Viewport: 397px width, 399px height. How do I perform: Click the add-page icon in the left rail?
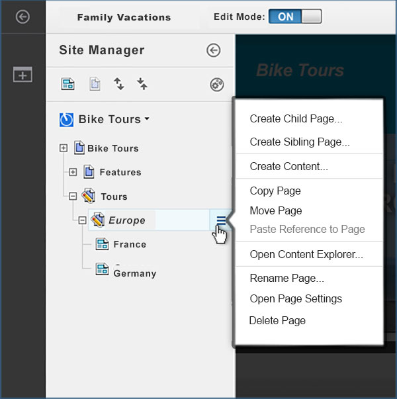click(x=22, y=74)
